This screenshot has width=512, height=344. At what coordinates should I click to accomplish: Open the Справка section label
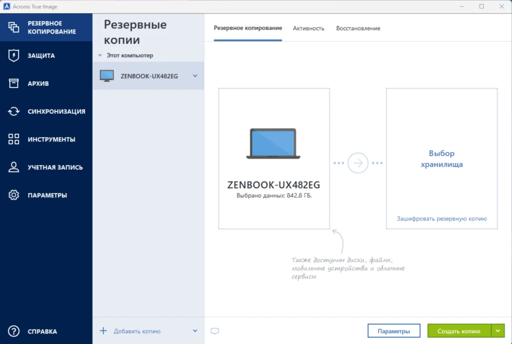tap(42, 332)
